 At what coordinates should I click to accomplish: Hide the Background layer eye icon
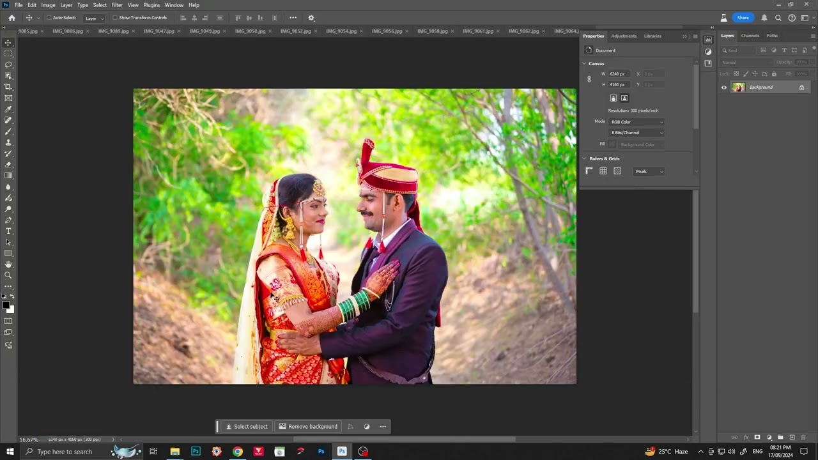pos(724,88)
